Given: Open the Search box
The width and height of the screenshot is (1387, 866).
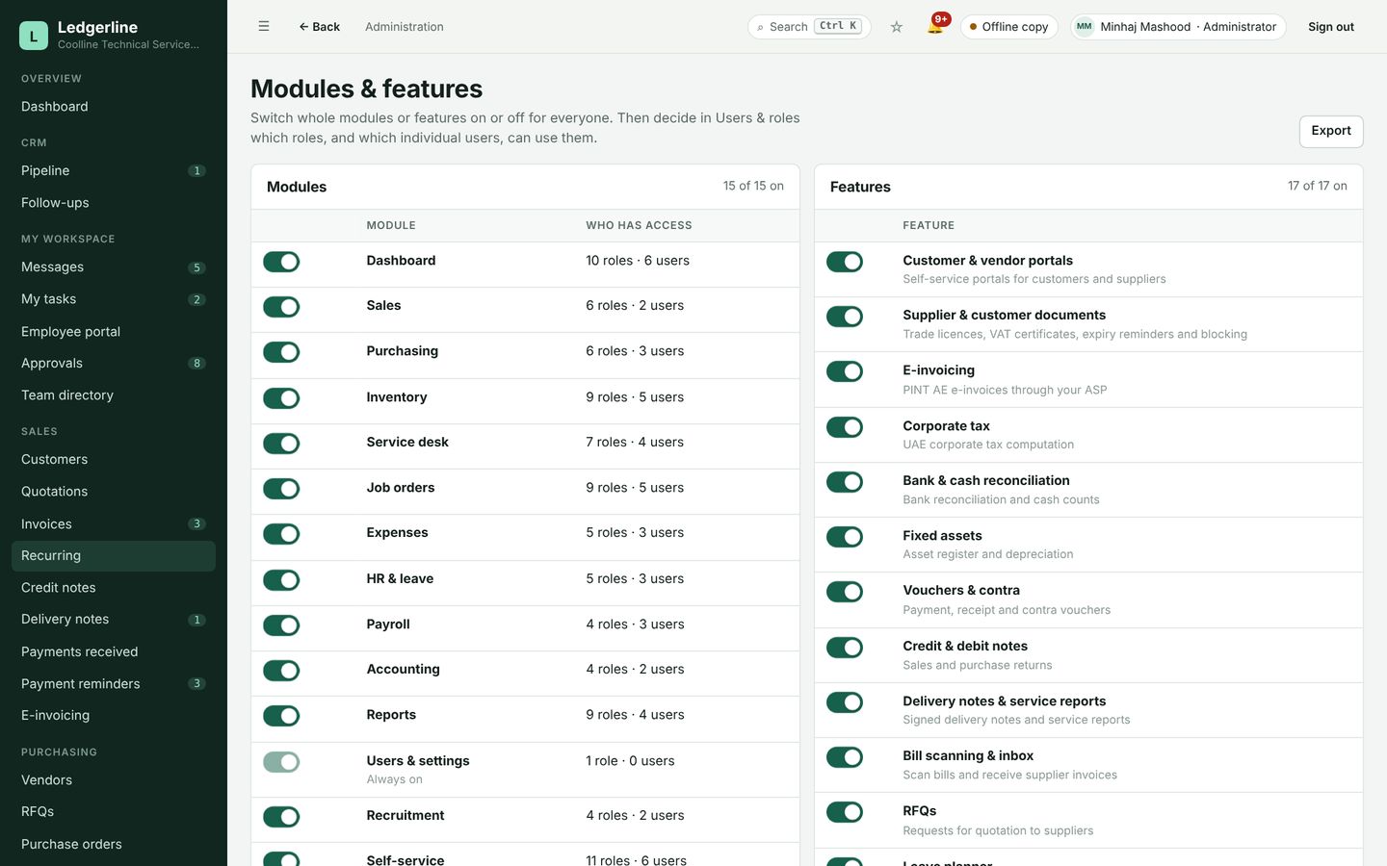Looking at the screenshot, I should pos(809,27).
